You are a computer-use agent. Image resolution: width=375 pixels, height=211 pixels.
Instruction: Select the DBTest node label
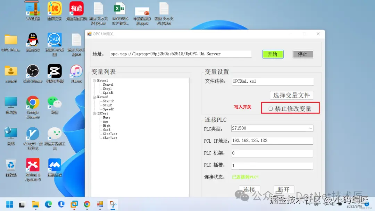(102, 113)
